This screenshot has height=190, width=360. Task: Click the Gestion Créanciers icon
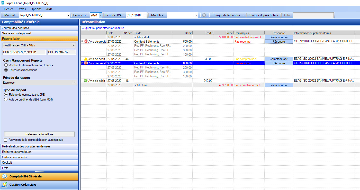(x=5, y=185)
